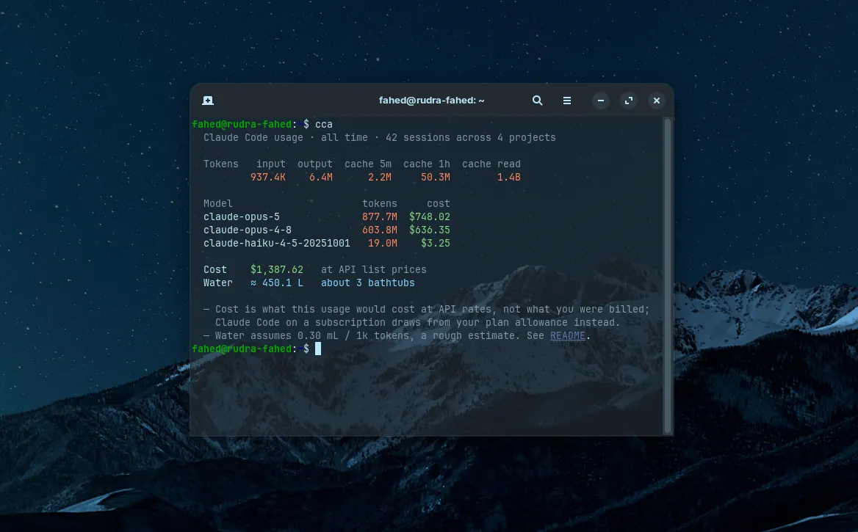The height and width of the screenshot is (532, 858).
Task: Click the 42 sessions across 4 projects text
Action: tap(471, 138)
